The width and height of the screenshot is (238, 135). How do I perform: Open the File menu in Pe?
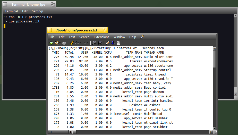pyautogui.click(x=52, y=37)
